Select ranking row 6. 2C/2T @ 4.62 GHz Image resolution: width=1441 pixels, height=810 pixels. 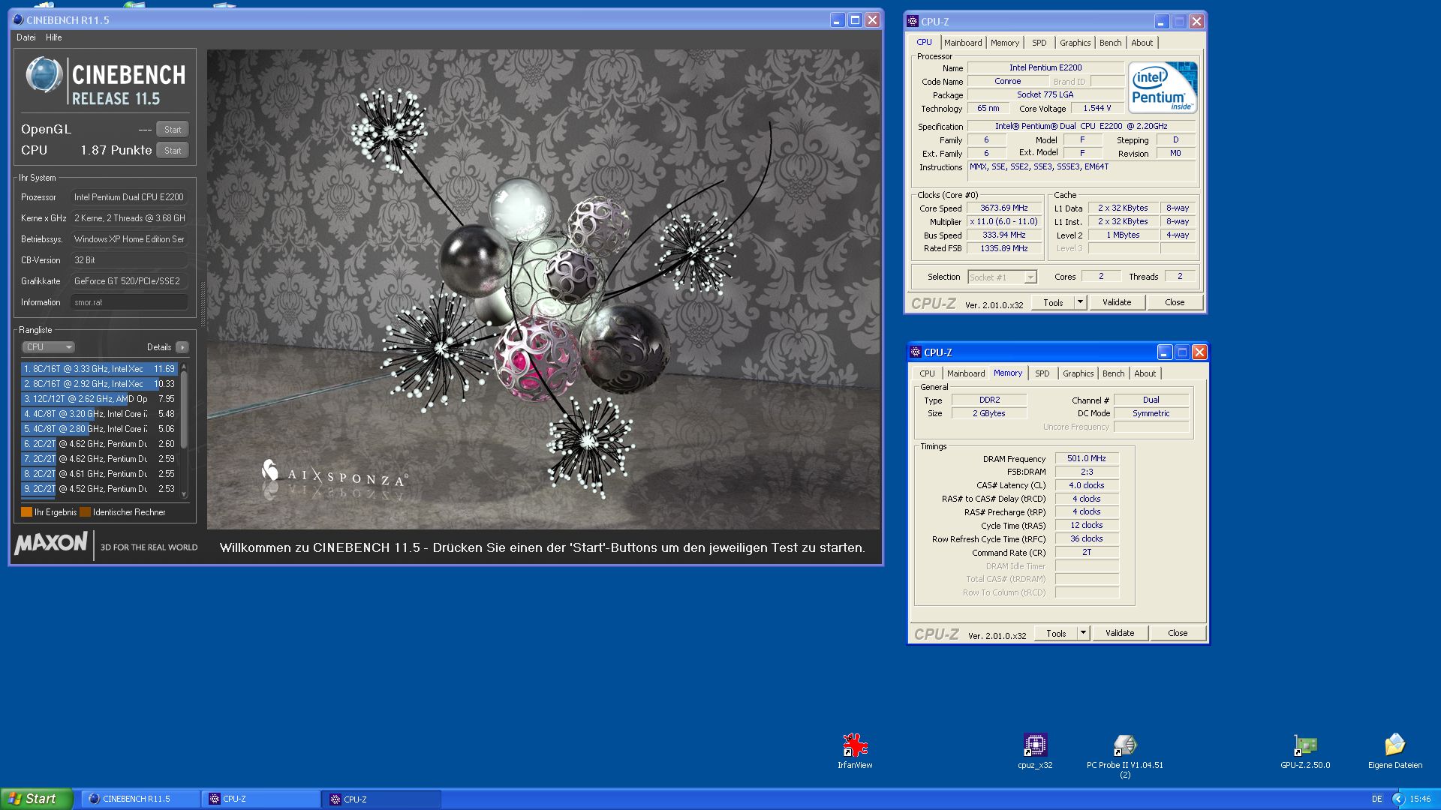tap(99, 444)
